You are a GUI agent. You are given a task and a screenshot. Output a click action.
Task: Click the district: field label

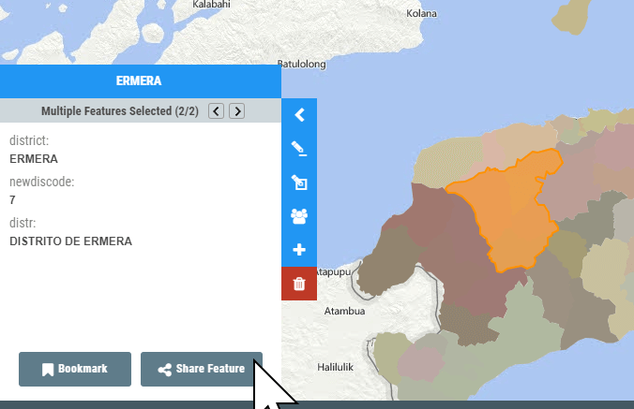click(x=29, y=140)
